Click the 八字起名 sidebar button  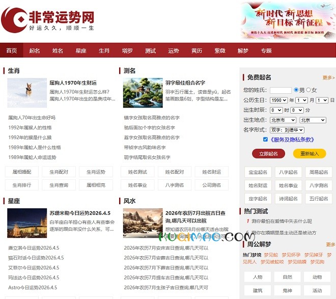pos(289,172)
